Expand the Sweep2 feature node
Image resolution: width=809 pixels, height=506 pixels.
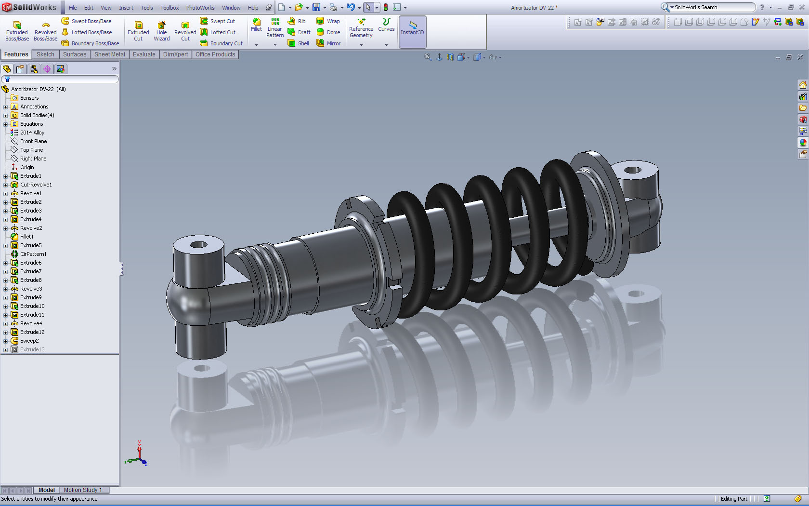pyautogui.click(x=6, y=341)
